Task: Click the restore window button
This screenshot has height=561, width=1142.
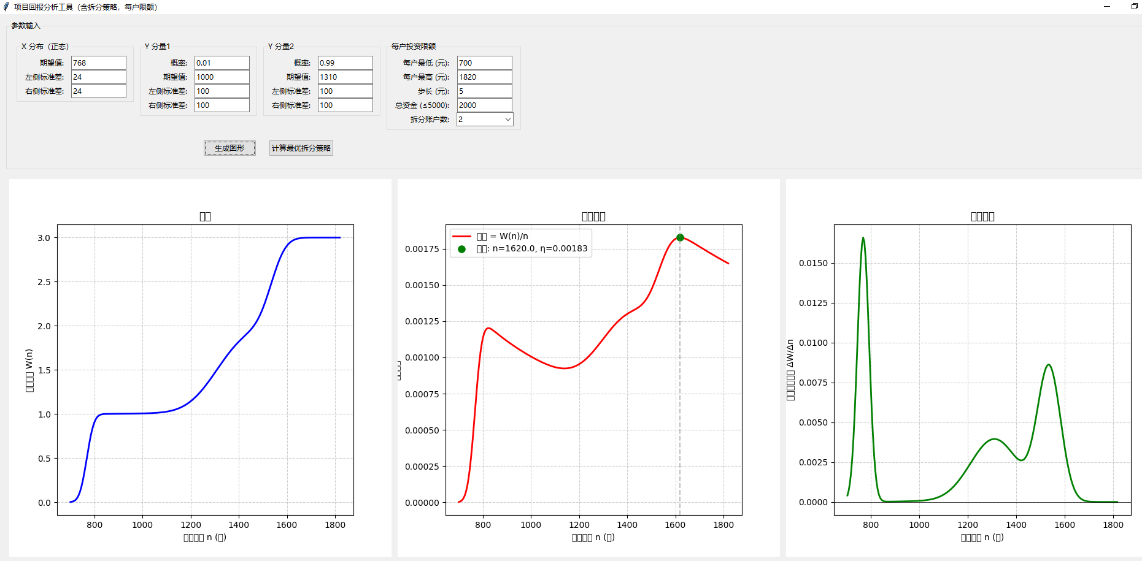Action: coord(1134,7)
